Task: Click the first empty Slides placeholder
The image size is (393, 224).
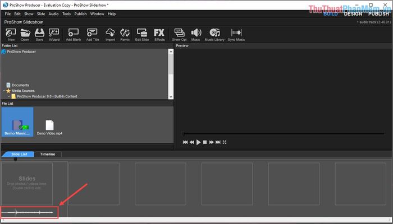Action: click(x=27, y=184)
